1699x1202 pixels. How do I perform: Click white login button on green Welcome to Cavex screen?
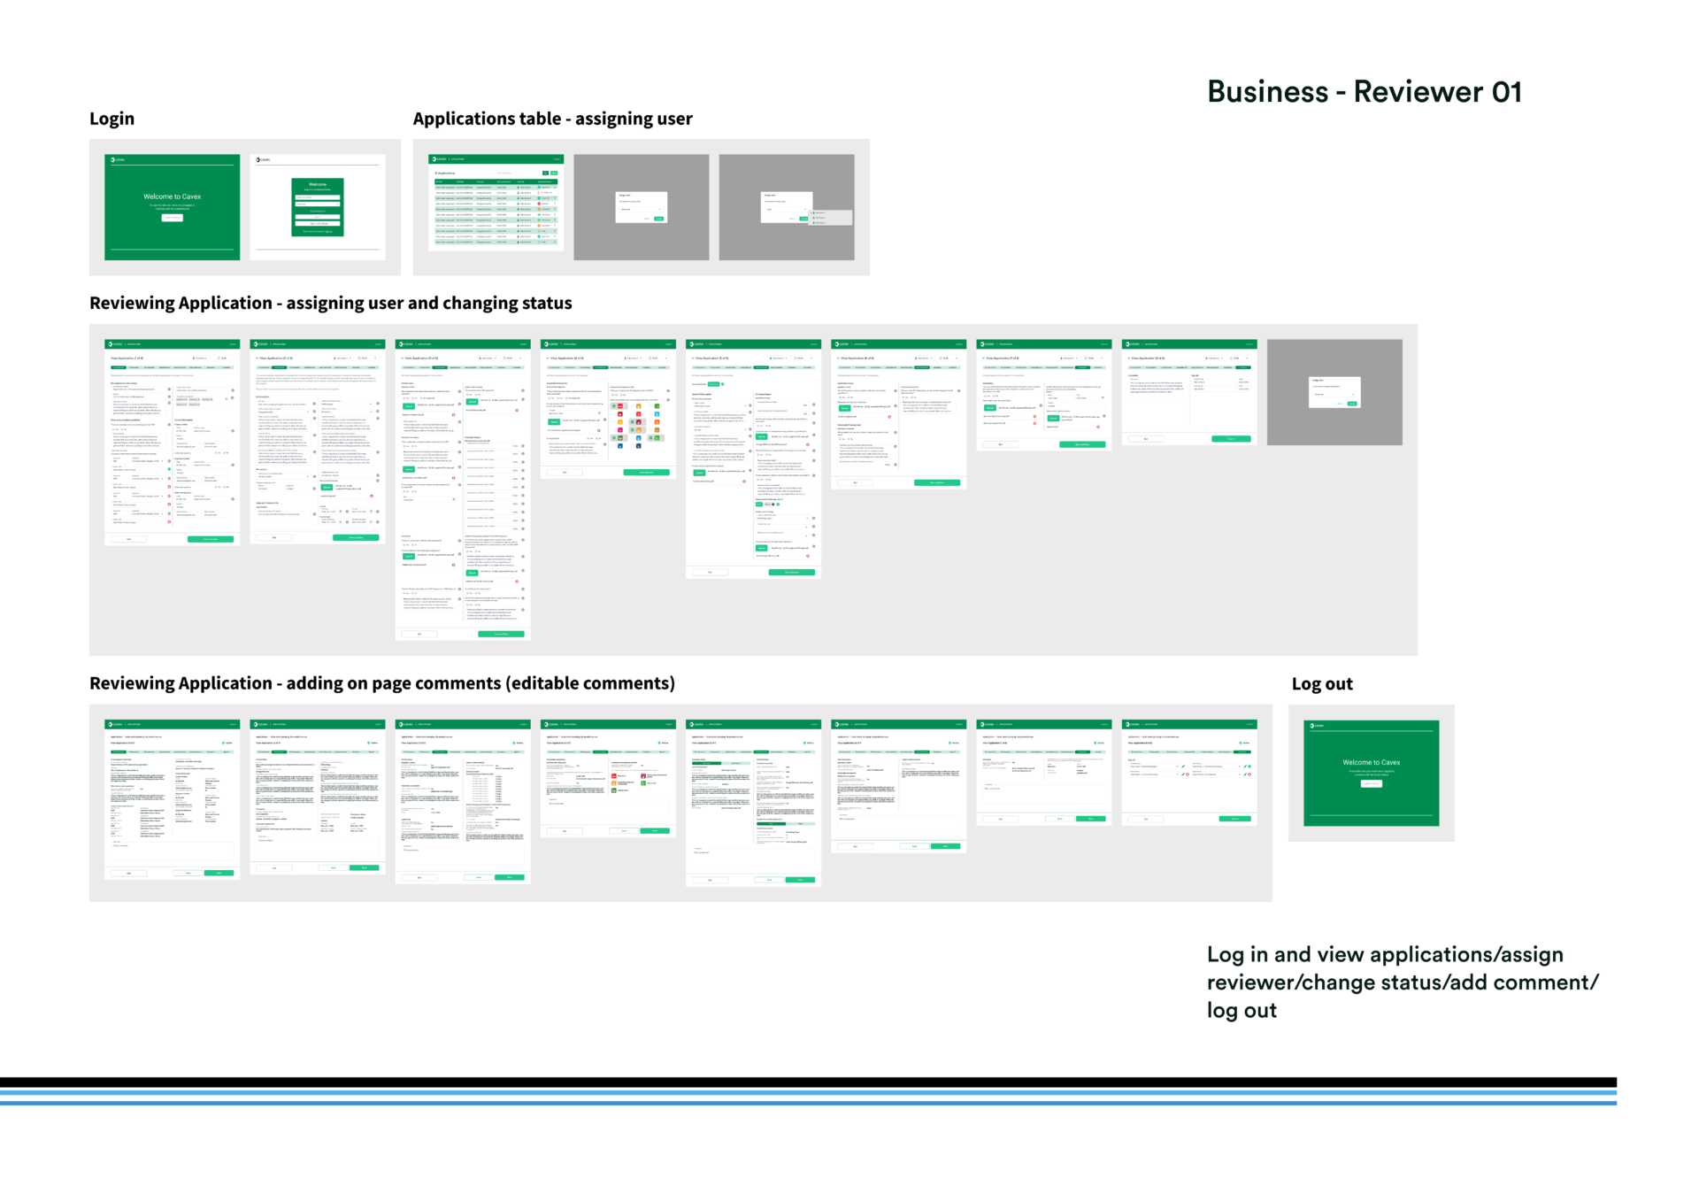(172, 217)
